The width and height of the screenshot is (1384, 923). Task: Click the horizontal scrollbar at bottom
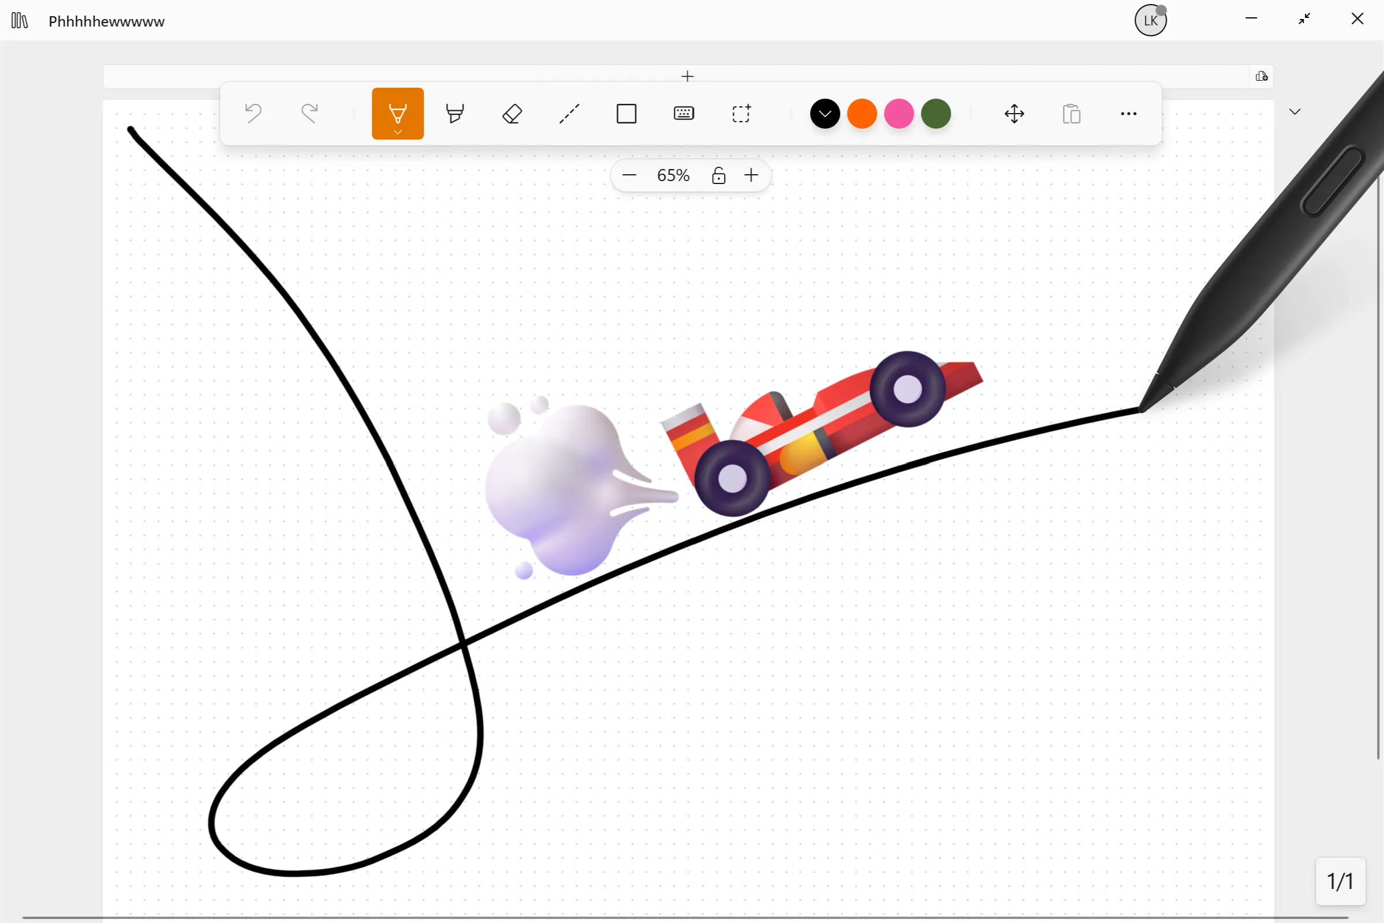pos(685,917)
